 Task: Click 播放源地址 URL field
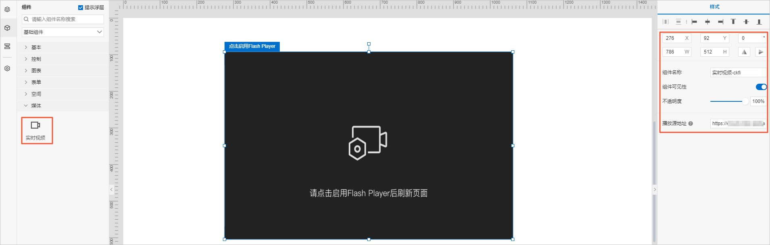pos(738,124)
